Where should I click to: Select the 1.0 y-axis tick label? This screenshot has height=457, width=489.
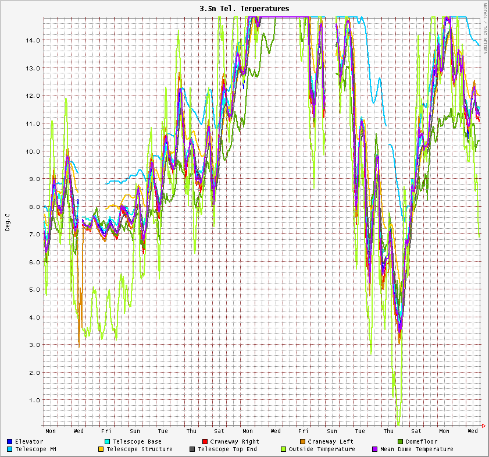coord(34,400)
